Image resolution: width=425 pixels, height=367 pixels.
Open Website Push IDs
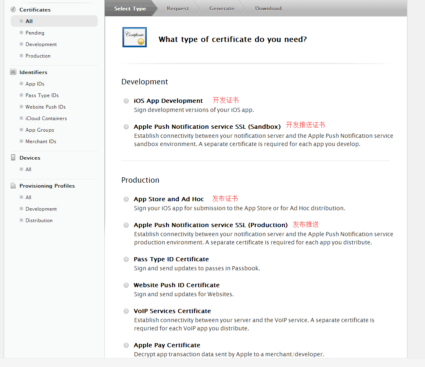[x=46, y=107]
